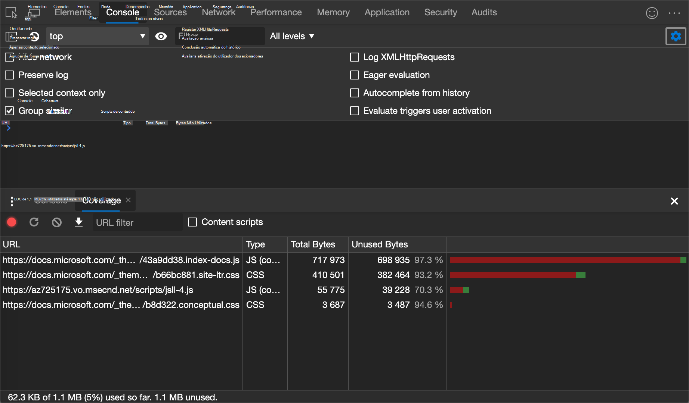Click the red usage bar for index-docs.js
This screenshot has height=403, width=689.
[560, 260]
